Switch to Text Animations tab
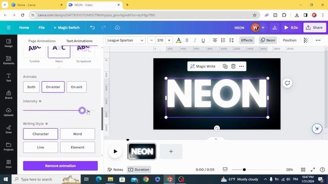Screen dimensions: 328x184 pyautogui.click(x=79, y=41)
